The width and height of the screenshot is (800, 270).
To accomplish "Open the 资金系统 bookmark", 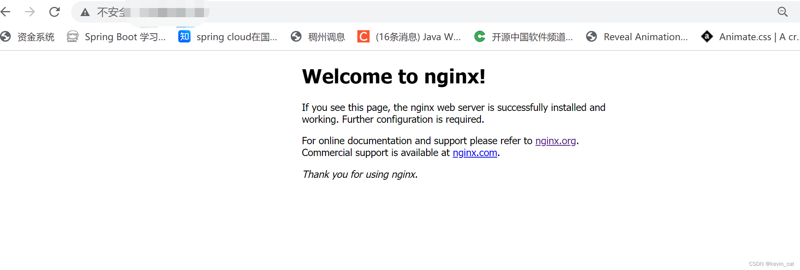I will point(27,37).
